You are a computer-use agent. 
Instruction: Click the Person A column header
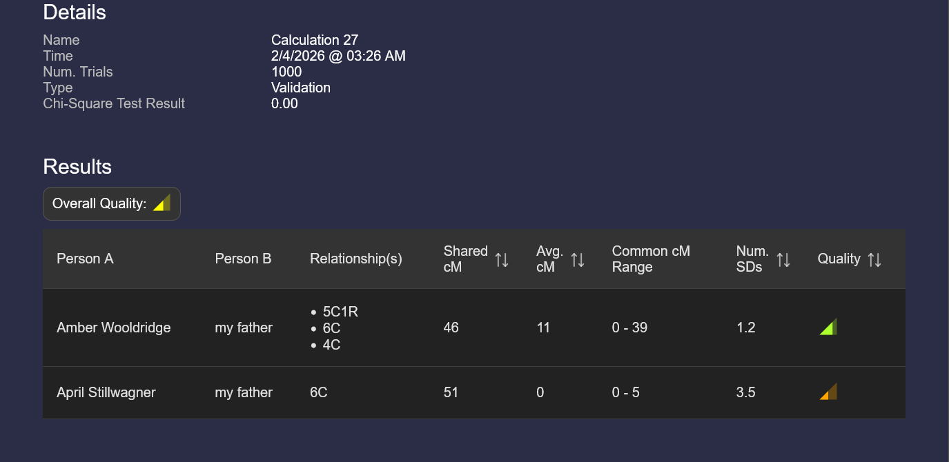click(x=85, y=259)
